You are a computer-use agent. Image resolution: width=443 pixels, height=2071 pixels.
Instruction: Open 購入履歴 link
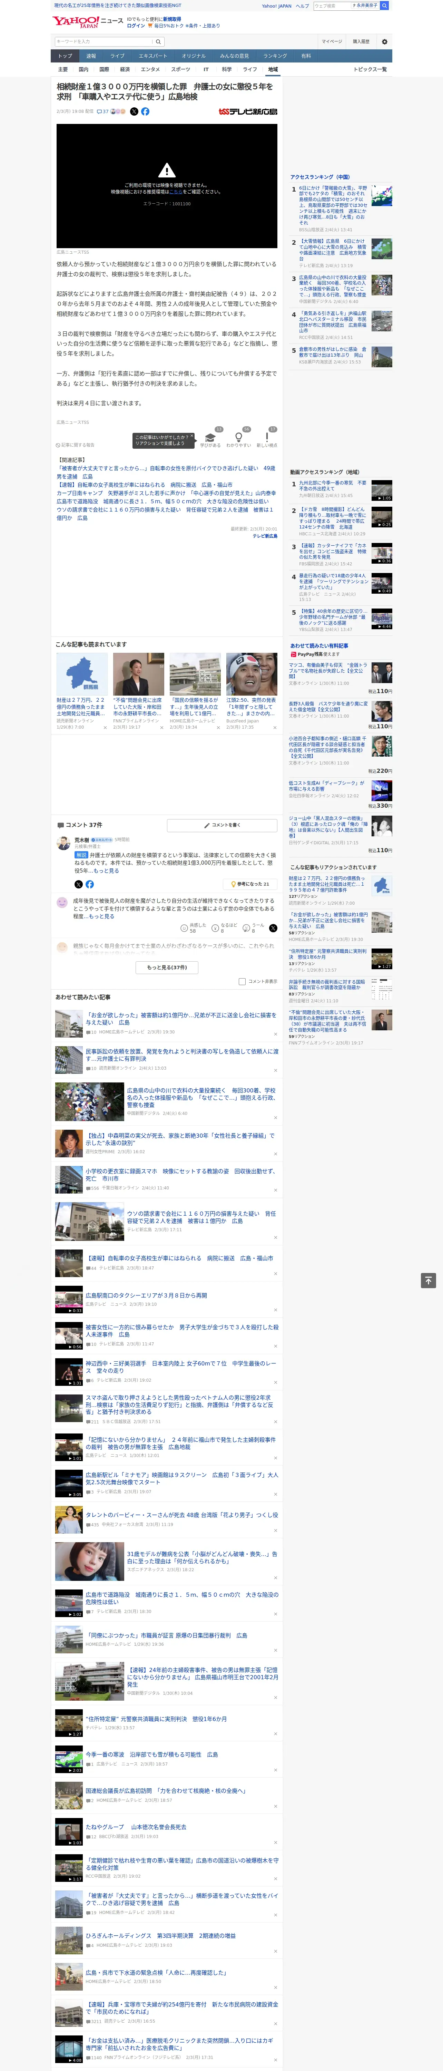pos(361,41)
